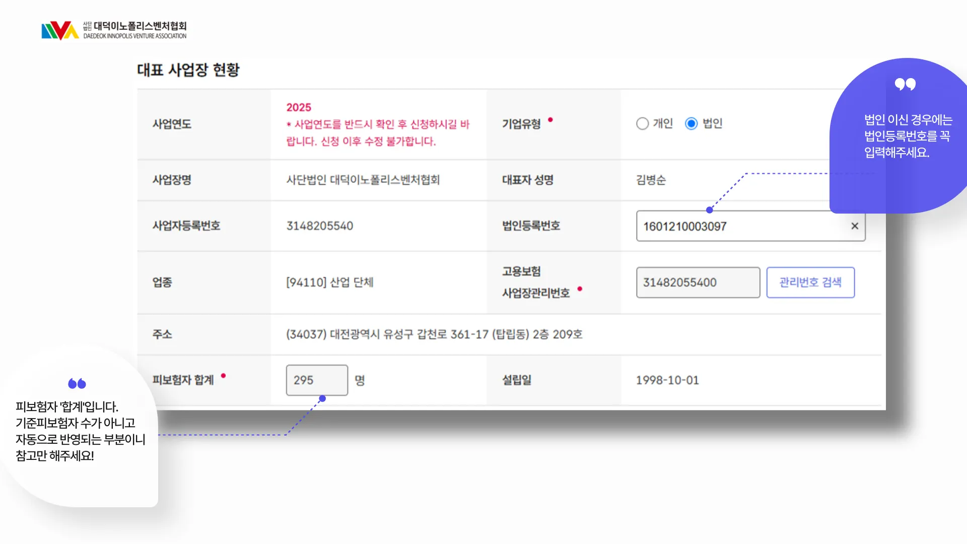
Task: Click the 관리번호 검색 button
Action: coord(810,283)
